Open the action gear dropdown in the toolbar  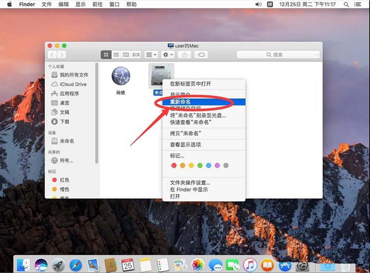coord(166,54)
